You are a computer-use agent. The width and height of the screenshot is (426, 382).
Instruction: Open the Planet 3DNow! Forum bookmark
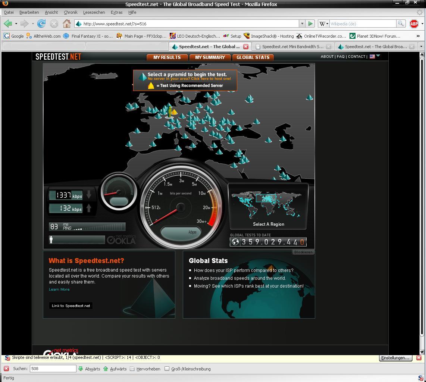(x=375, y=36)
